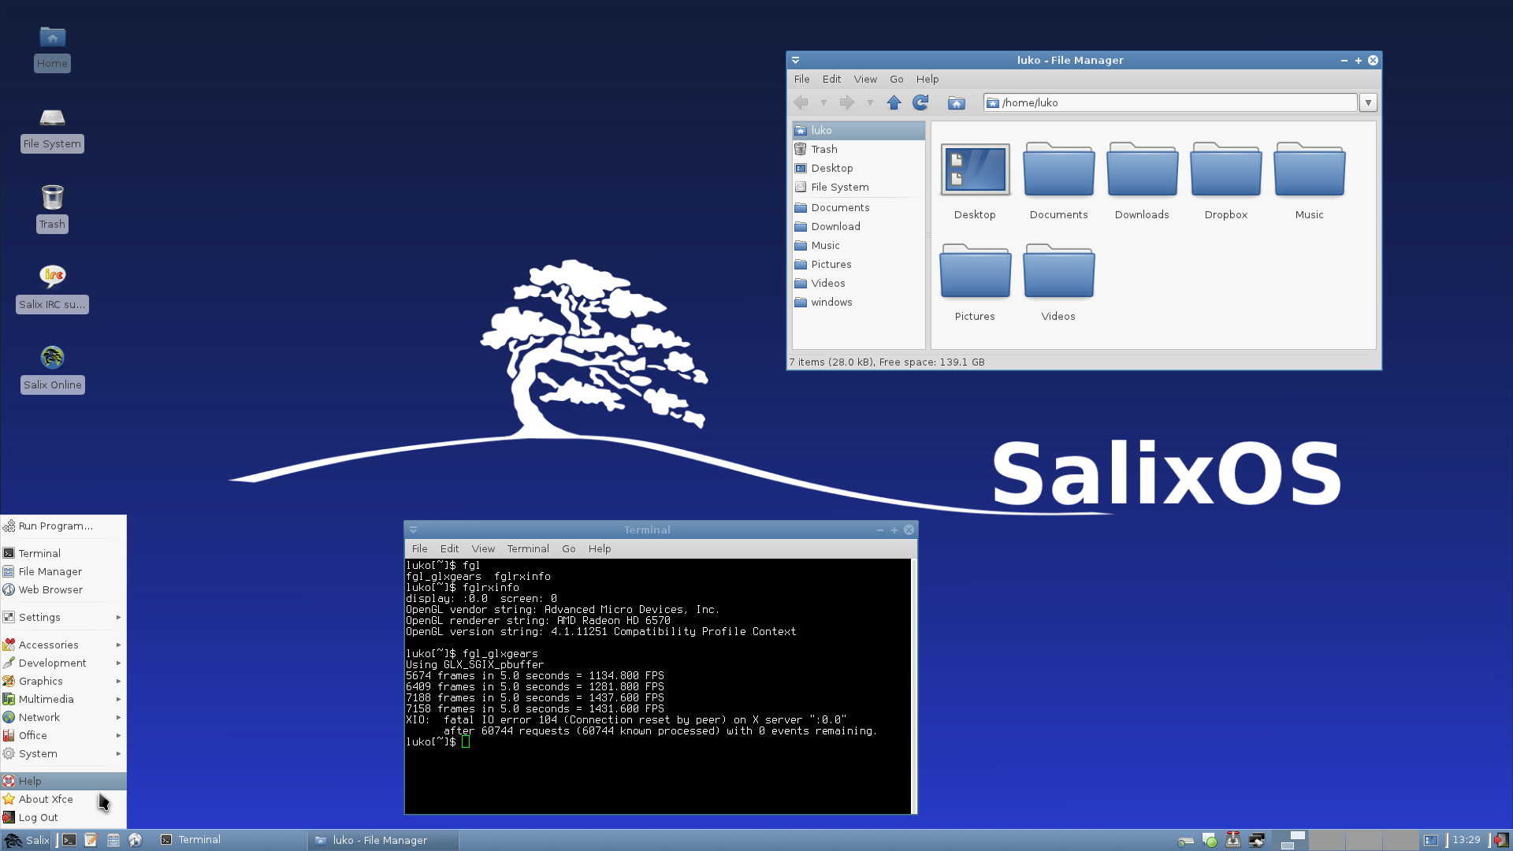The image size is (1513, 851).
Task: Click the show desktop panel icon
Action: 1431,841
